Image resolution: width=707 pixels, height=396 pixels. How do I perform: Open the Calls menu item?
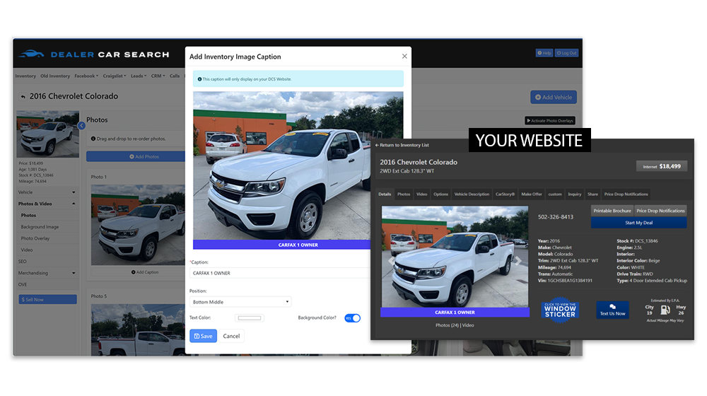pos(175,76)
